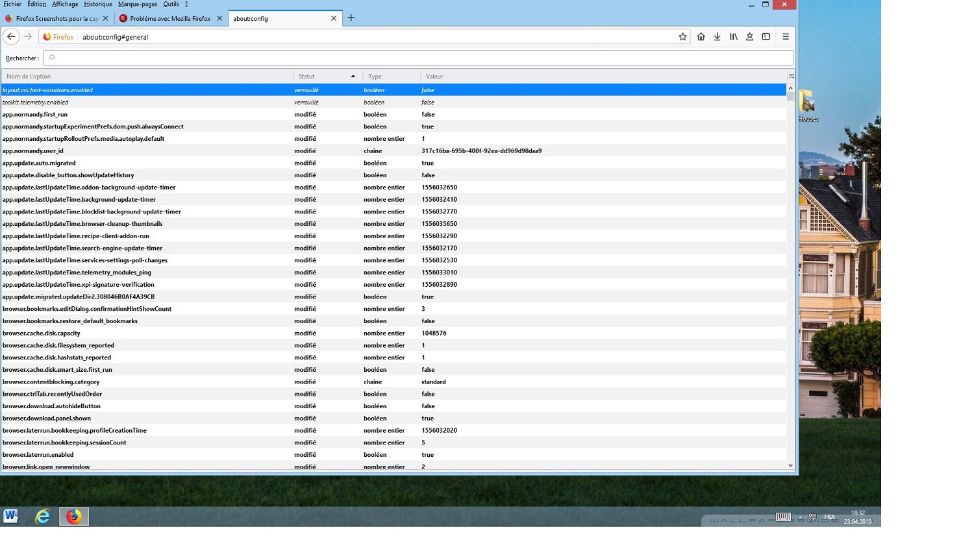
Task: Click the scrollbar down arrow of preference list
Action: 790,465
